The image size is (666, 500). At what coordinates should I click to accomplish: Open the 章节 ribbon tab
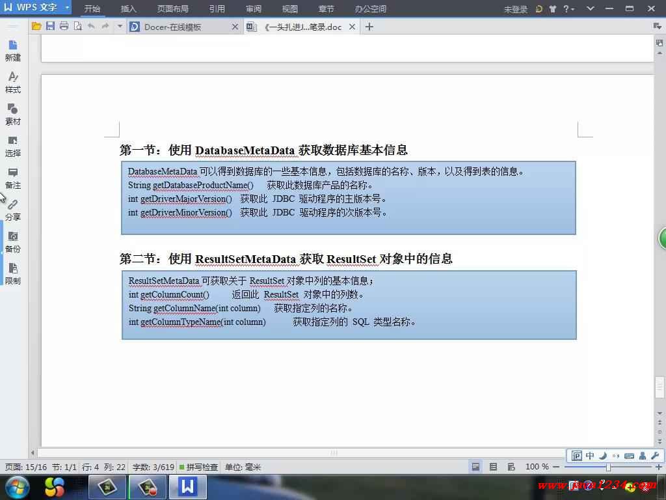tap(326, 8)
